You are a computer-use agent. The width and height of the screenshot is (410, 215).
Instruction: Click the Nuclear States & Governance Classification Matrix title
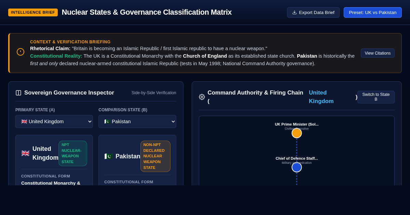pyautogui.click(x=147, y=12)
